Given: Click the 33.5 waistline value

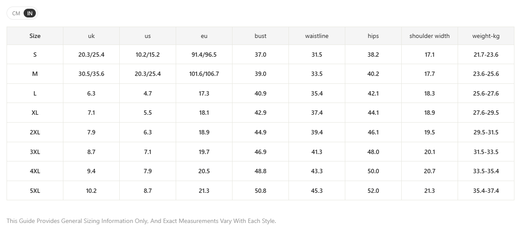Looking at the screenshot, I should 316,74.
